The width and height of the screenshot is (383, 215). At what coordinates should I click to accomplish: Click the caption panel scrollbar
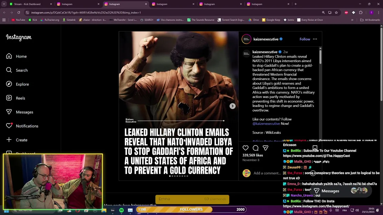point(320,57)
